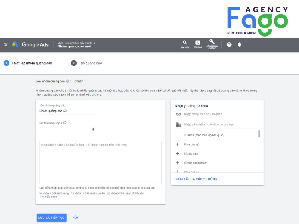Click the Nhóm quảng cáo mới header title
Viewport: 299px width, 224px height.
point(74,46)
